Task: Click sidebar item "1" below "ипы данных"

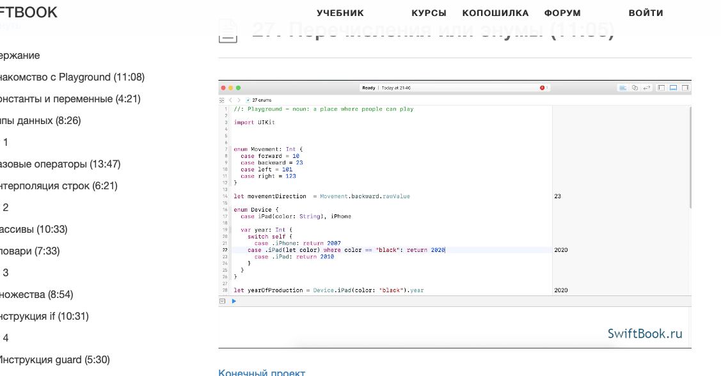Action: tap(6, 143)
